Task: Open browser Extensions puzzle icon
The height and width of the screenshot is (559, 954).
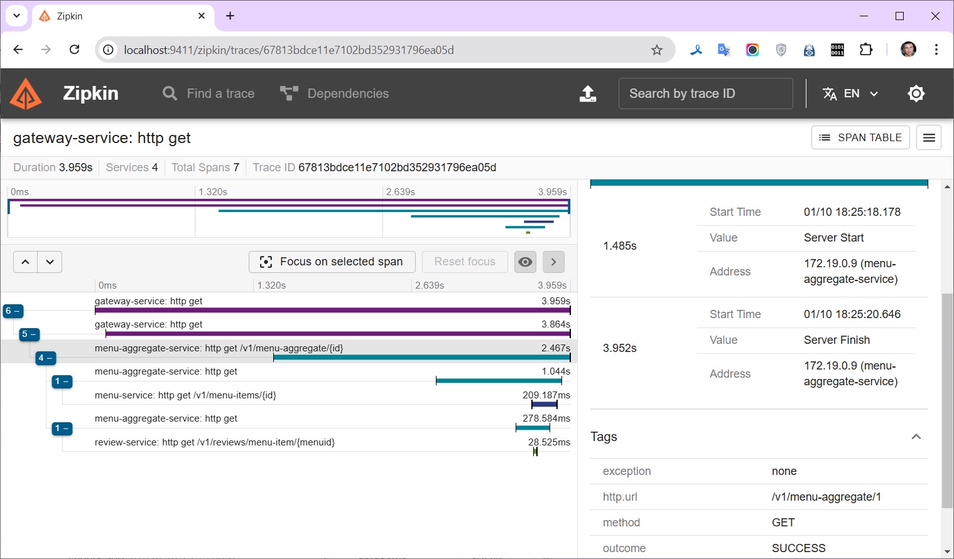Action: pyautogui.click(x=865, y=50)
